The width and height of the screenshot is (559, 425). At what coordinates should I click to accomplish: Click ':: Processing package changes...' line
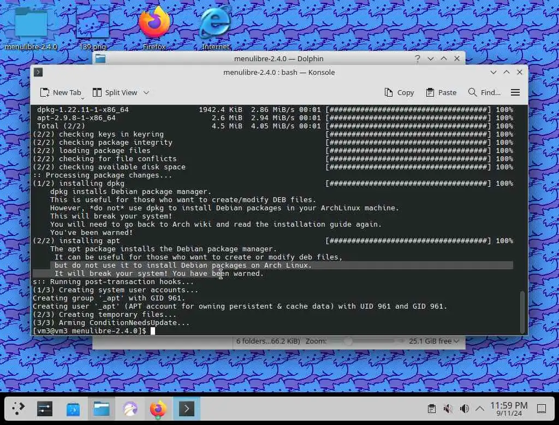click(102, 175)
